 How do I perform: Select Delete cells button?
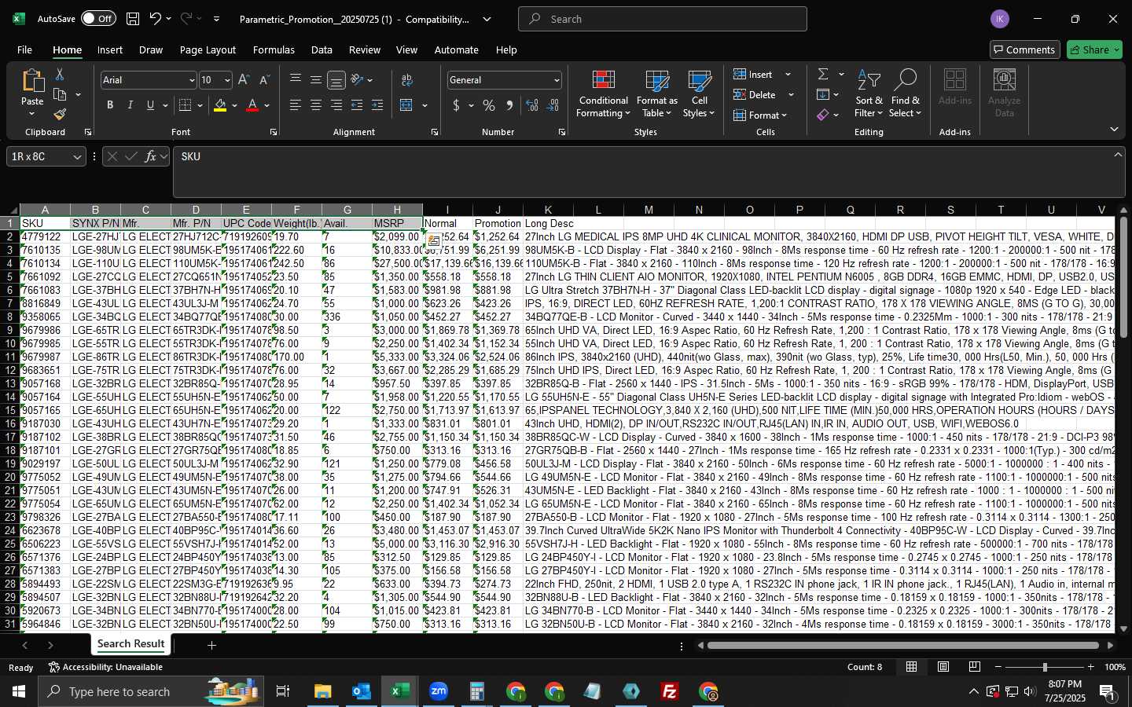click(x=755, y=95)
